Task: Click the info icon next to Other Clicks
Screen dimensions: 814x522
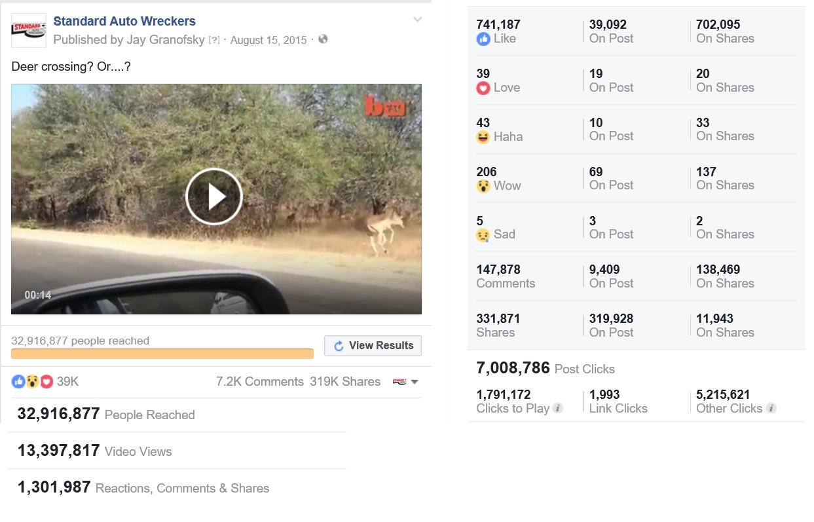Action: click(770, 408)
